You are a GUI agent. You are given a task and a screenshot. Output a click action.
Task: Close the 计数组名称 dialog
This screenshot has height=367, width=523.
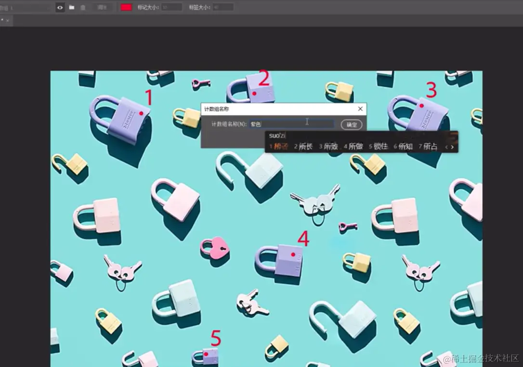tap(360, 109)
